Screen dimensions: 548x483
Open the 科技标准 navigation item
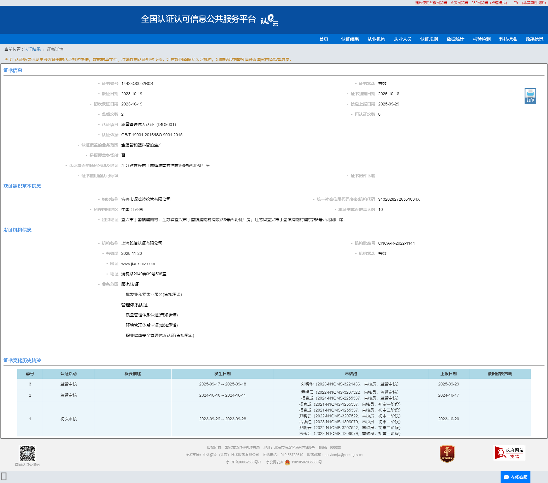(508, 39)
